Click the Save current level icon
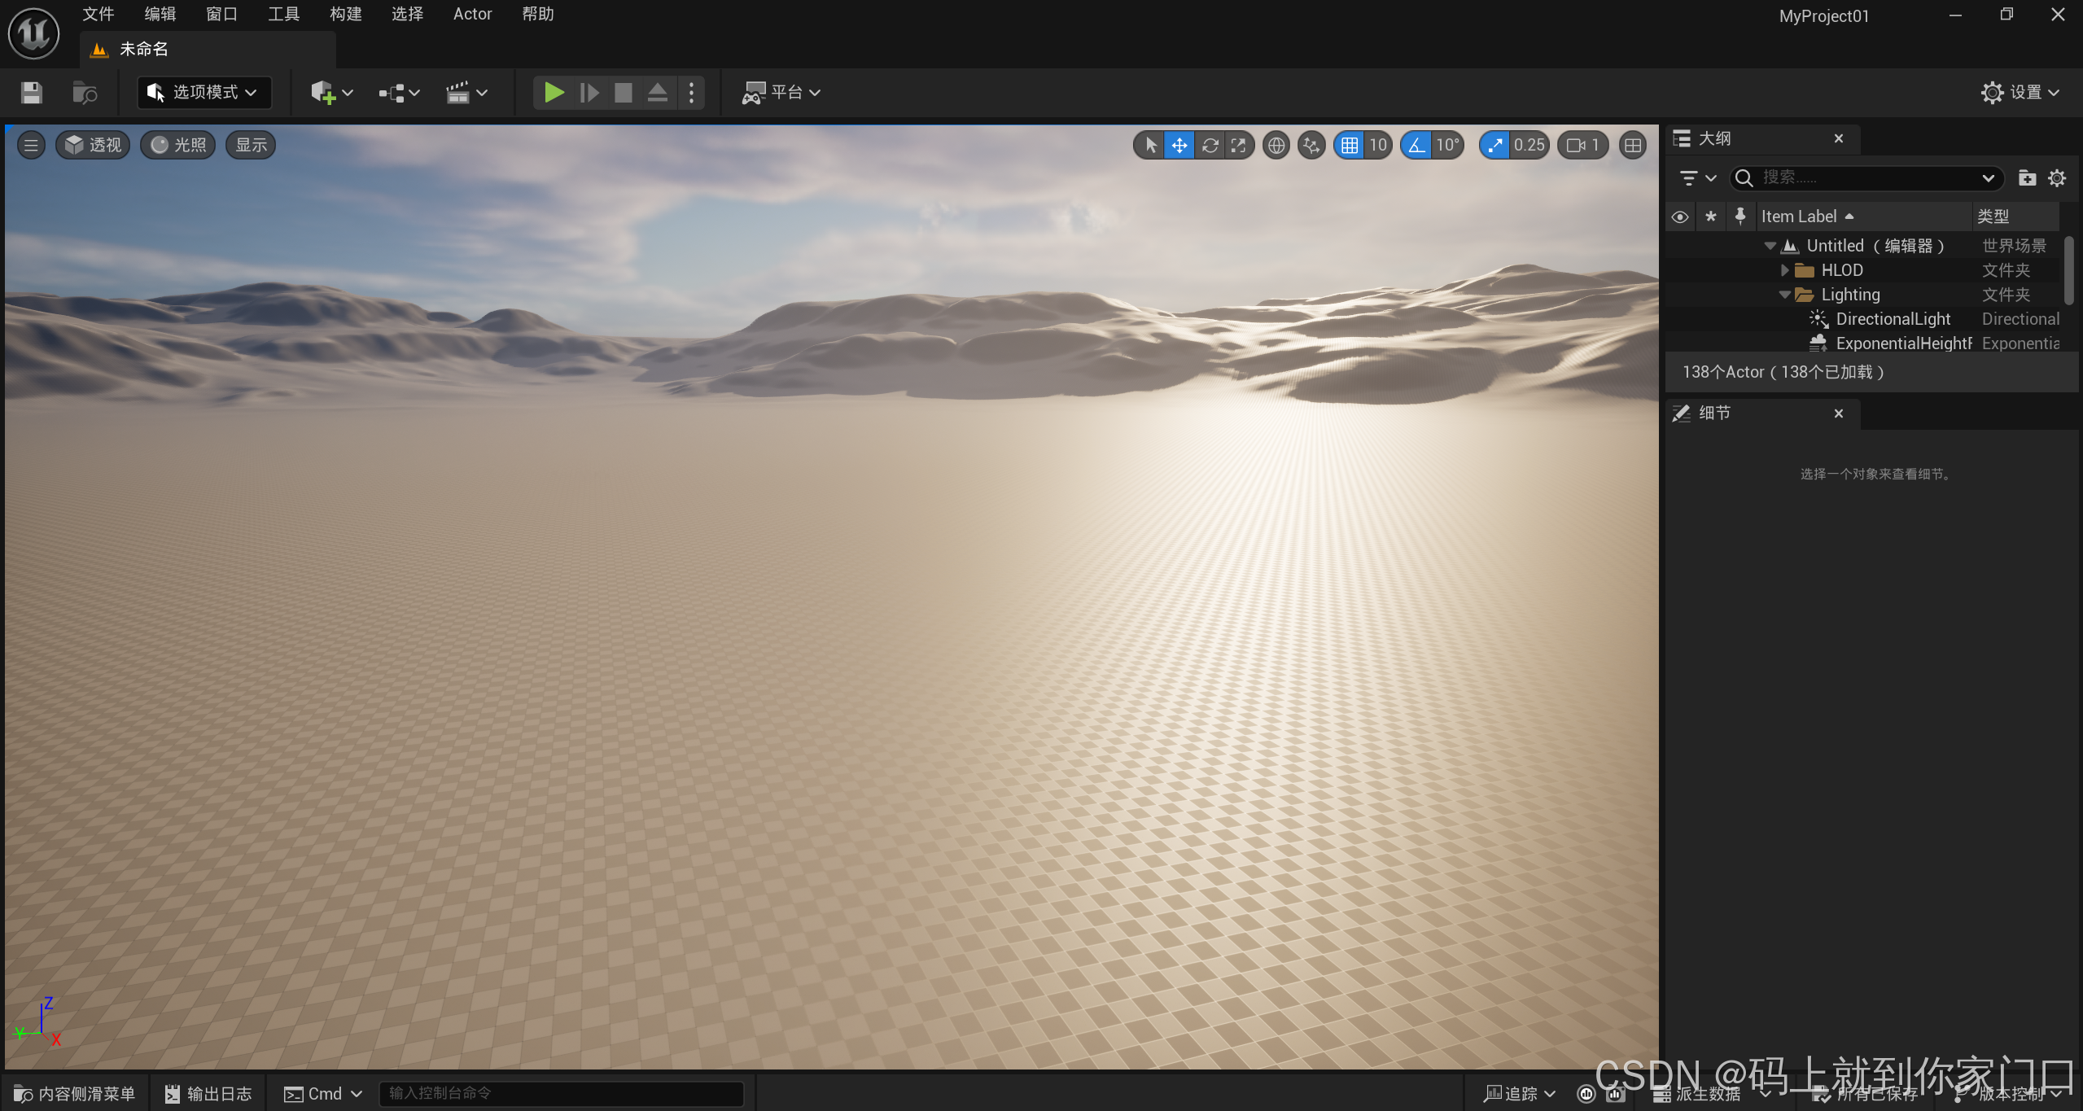The height and width of the screenshot is (1111, 2083). [x=32, y=93]
